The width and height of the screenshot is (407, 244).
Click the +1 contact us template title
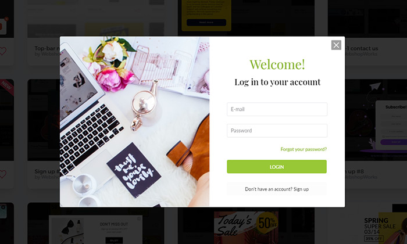pos(361,48)
